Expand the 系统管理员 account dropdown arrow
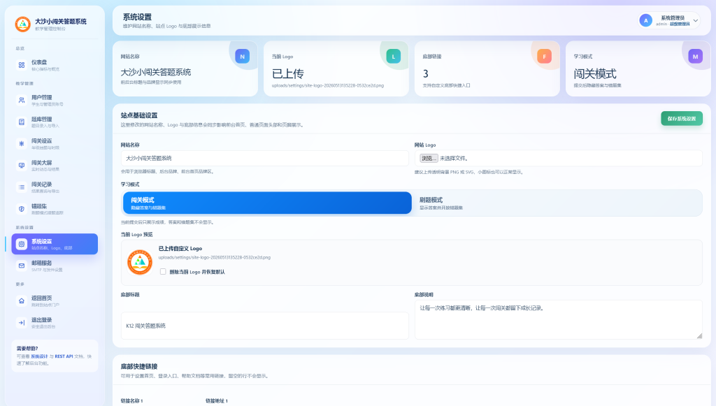The width and height of the screenshot is (716, 406). 696,20
